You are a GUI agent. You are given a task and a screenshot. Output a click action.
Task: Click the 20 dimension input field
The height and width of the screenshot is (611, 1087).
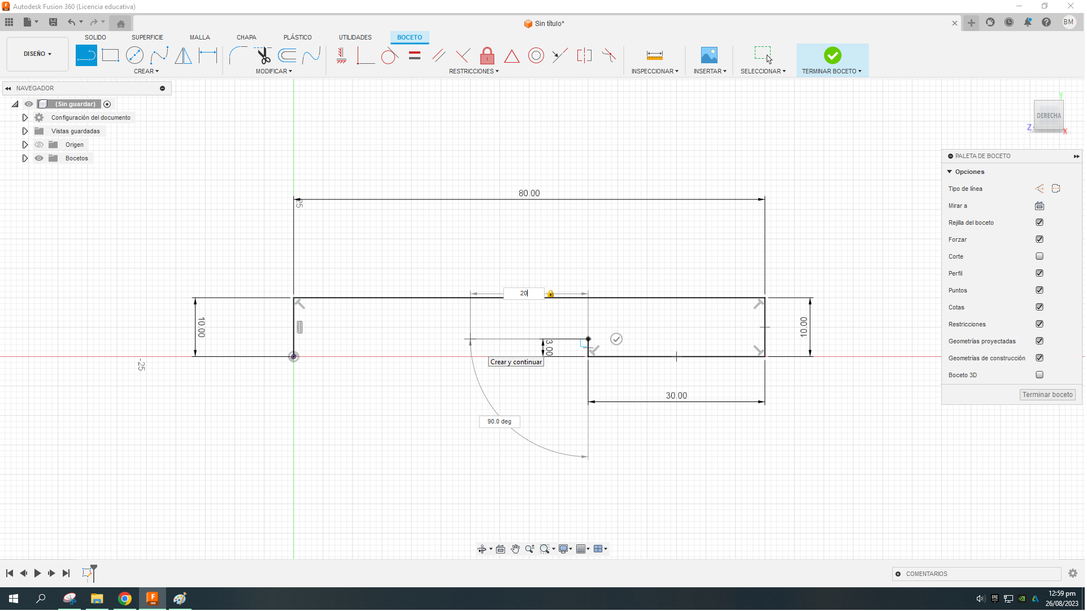pos(523,294)
